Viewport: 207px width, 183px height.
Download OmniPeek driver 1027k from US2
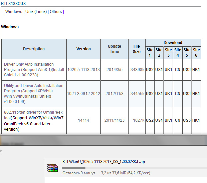point(150,120)
